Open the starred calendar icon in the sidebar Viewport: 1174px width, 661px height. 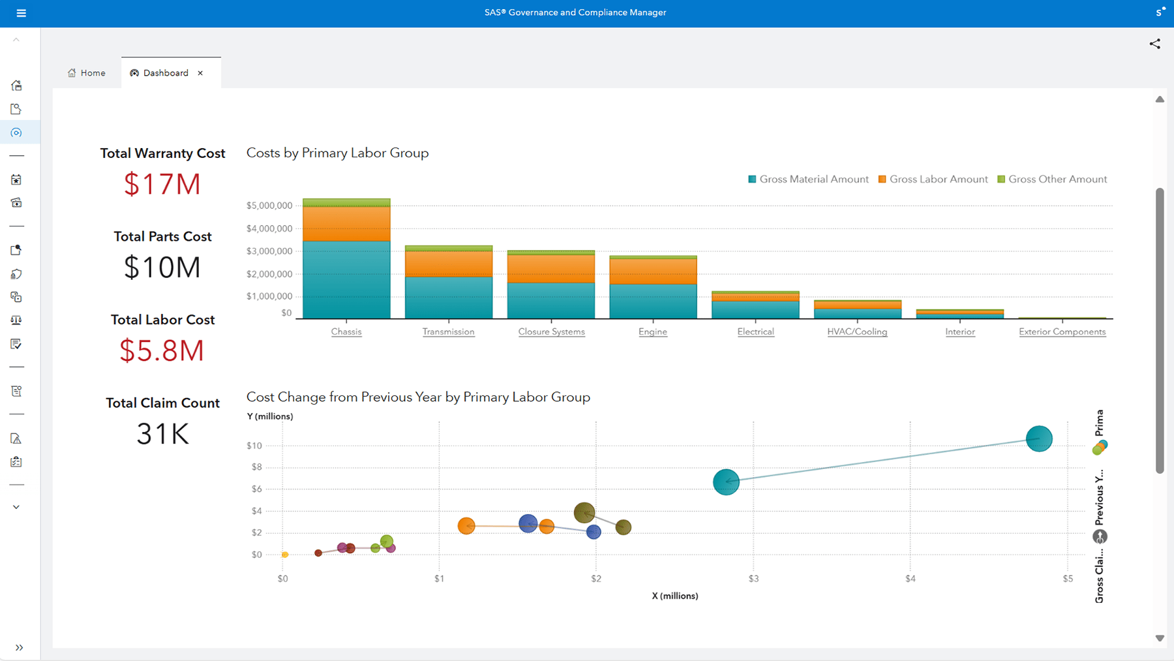click(x=16, y=179)
